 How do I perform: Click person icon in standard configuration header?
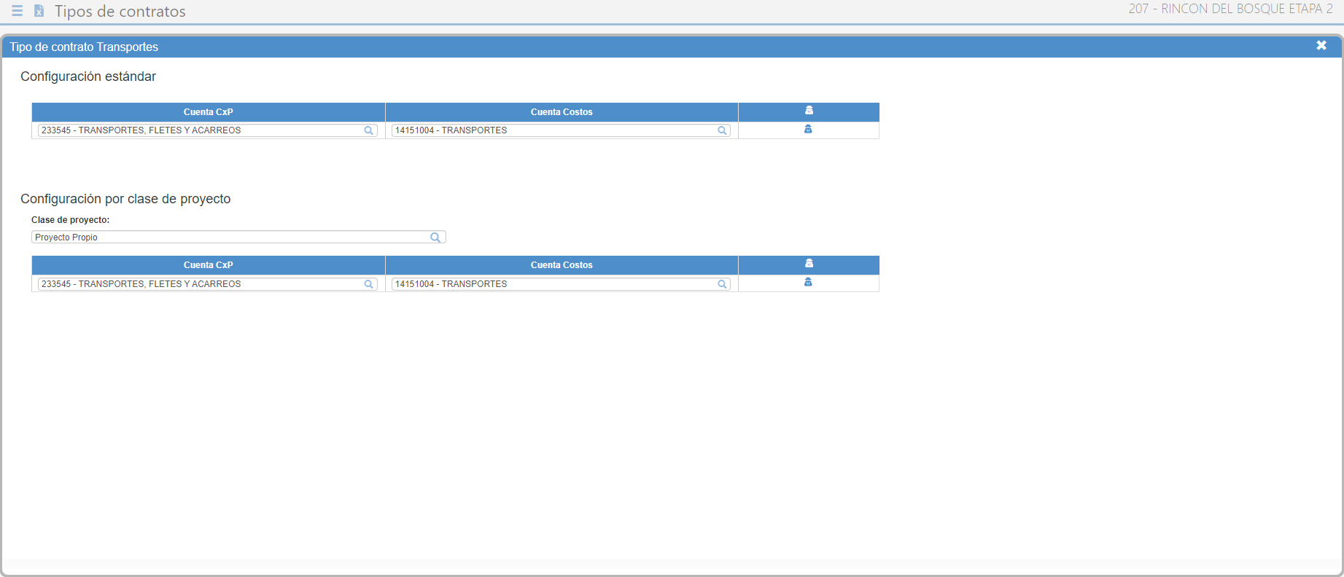pos(809,111)
